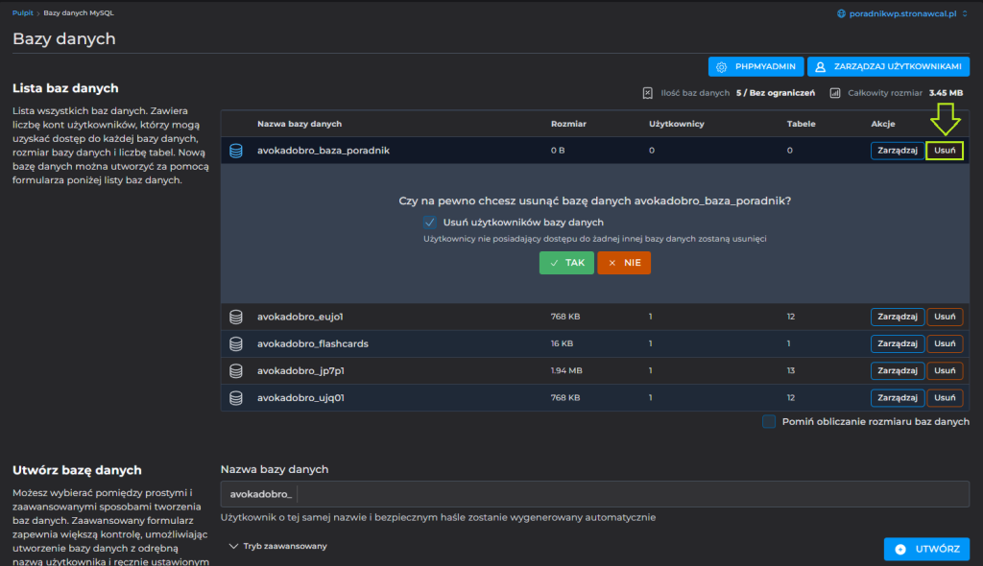Expand 'Tryb zaawansowany' section
The image size is (983, 566).
[278, 546]
